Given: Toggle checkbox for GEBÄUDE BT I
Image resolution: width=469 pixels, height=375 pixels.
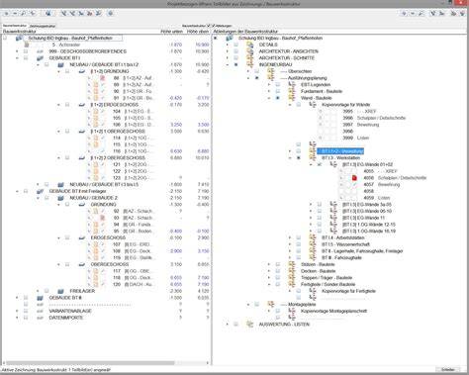Looking at the screenshot, I should click(26, 58).
